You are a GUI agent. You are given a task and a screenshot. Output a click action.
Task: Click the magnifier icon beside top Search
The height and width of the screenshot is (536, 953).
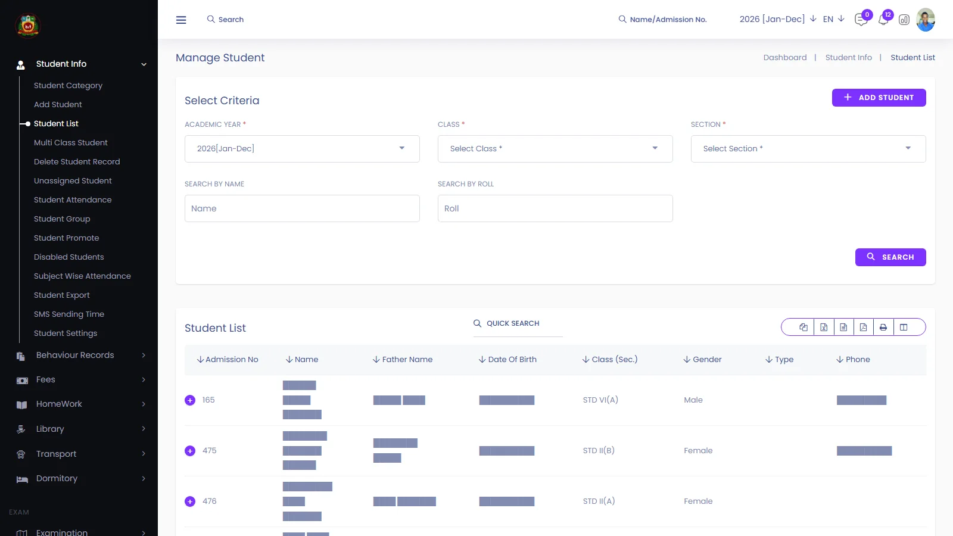[x=211, y=19]
